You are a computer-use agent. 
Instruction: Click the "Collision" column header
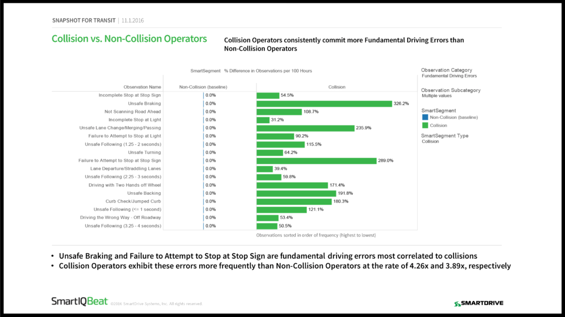point(337,87)
